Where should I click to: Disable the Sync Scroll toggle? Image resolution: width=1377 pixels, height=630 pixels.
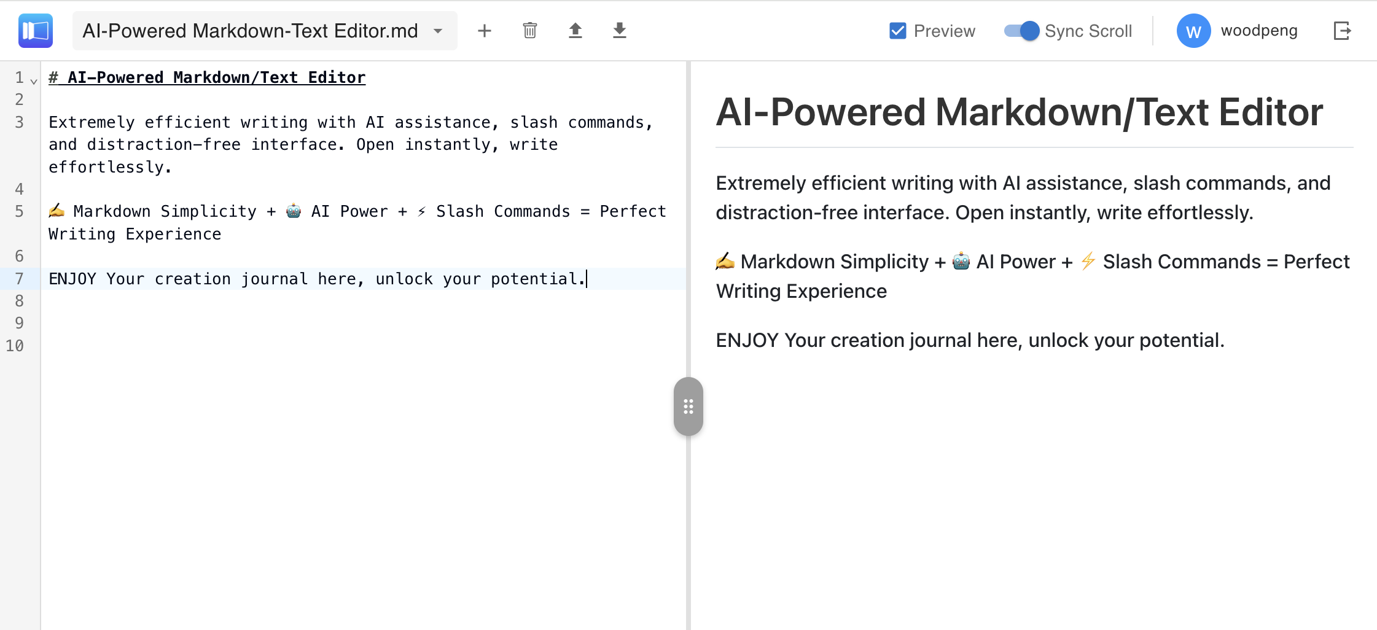point(1021,30)
